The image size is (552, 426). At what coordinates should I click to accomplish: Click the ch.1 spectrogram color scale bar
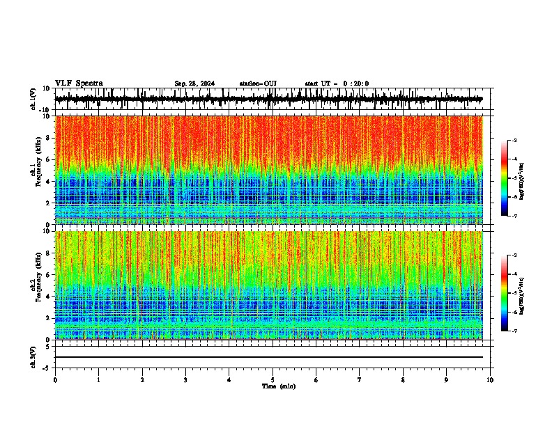coord(505,178)
